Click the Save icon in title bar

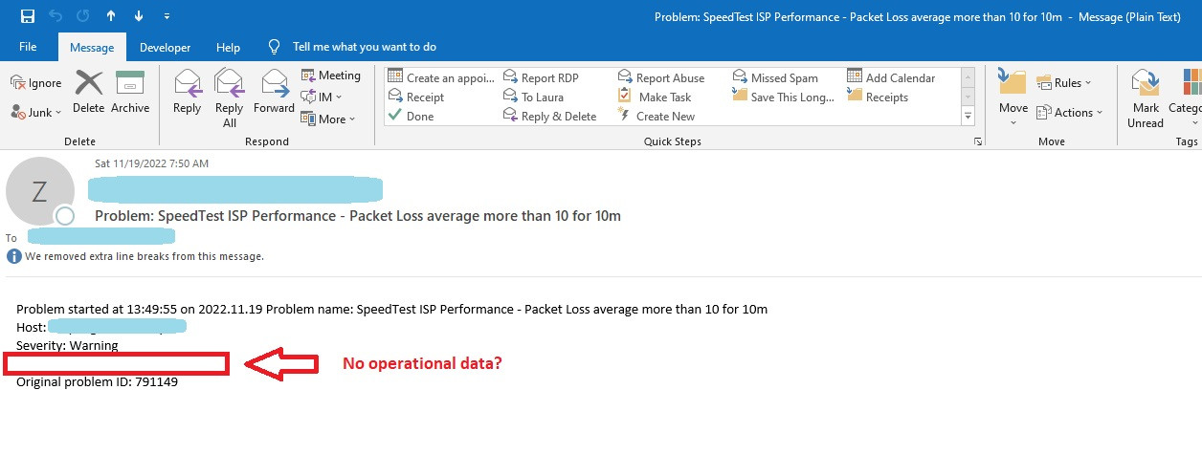coord(27,16)
